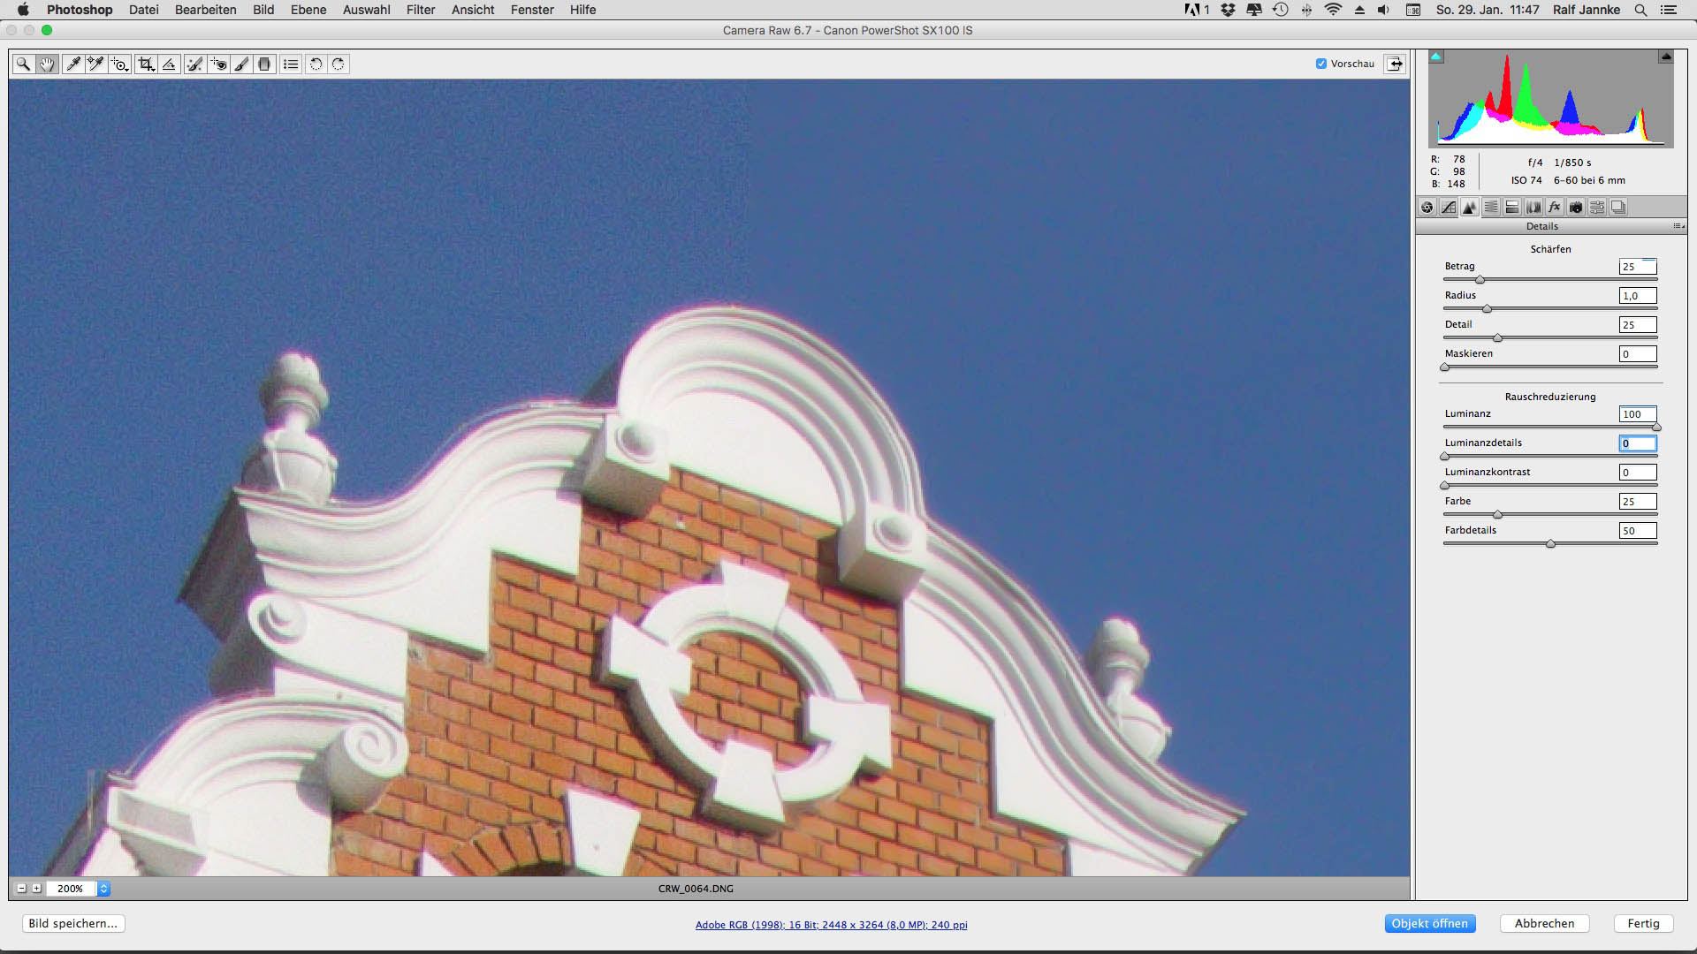This screenshot has width=1697, height=954.
Task: Click the Abbrechen button
Action: pos(1544,923)
